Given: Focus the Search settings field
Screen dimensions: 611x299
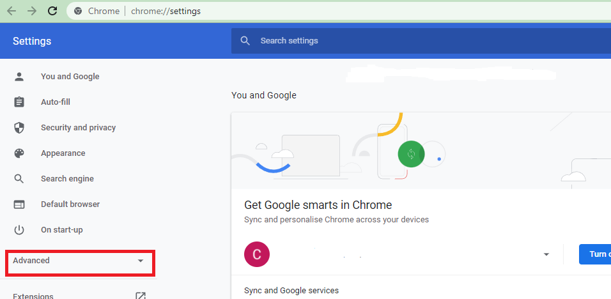Looking at the screenshot, I should [x=421, y=41].
